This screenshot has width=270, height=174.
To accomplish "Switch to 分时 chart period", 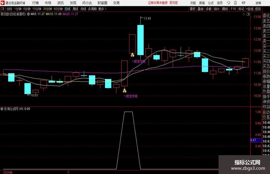I will tap(9, 9).
